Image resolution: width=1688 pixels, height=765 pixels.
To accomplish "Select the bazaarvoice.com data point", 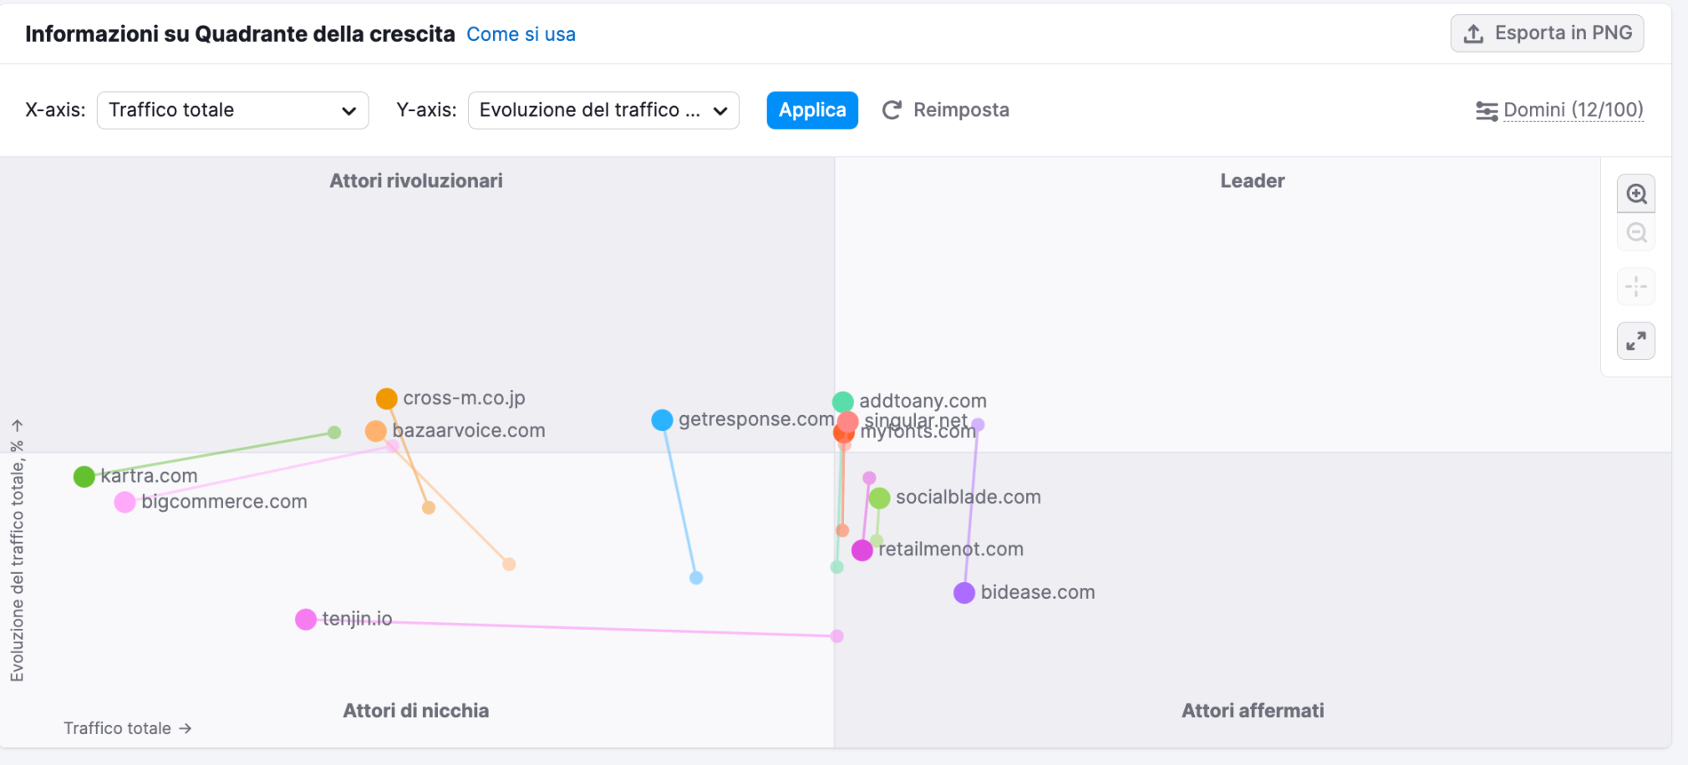I will pyautogui.click(x=376, y=431).
